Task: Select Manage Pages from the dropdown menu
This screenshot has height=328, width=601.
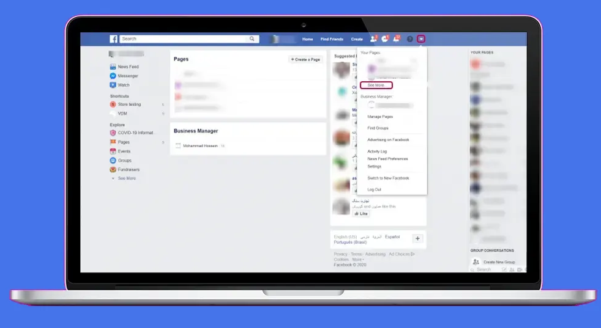Action: click(x=380, y=117)
